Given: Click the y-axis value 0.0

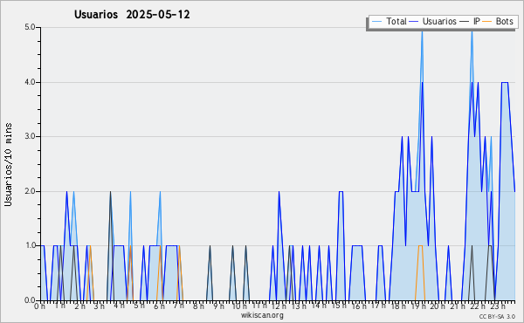Looking at the screenshot, I should [30, 300].
